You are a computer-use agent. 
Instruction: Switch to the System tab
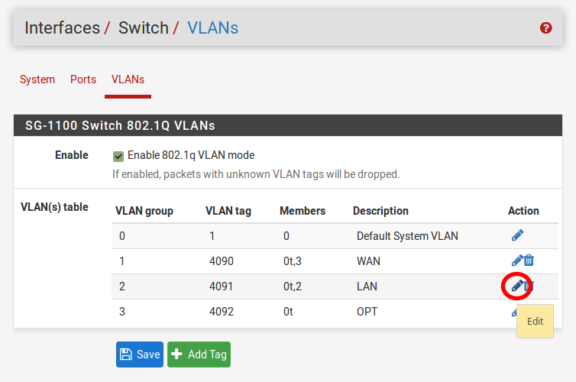coord(37,79)
